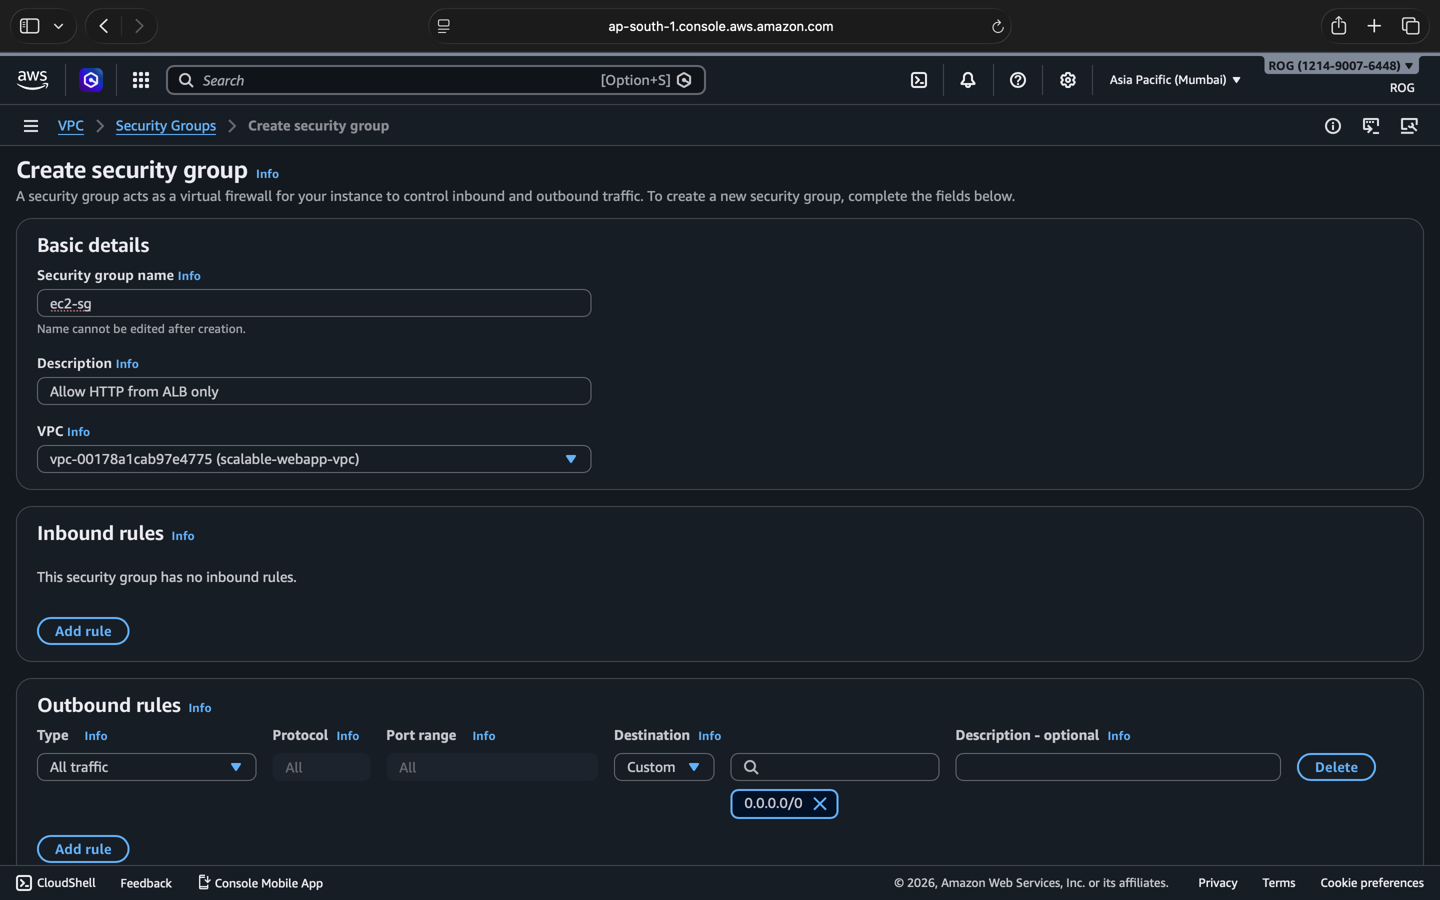Screen dimensions: 1440x900
Task: Reload the page in browser address bar
Action: point(997,26)
